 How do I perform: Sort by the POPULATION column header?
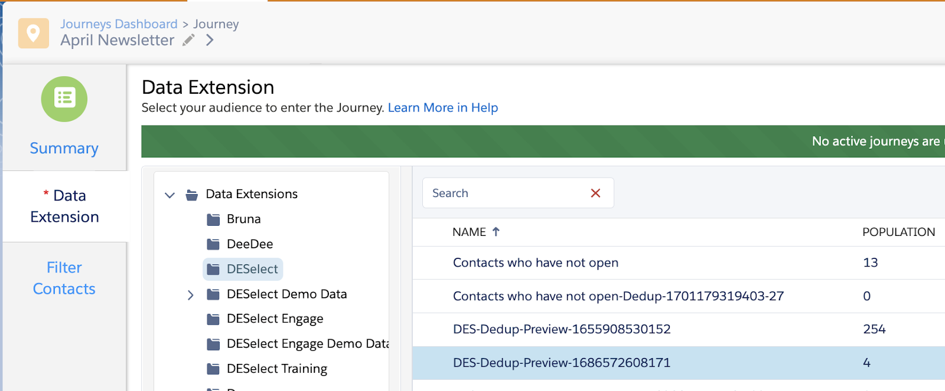(898, 232)
